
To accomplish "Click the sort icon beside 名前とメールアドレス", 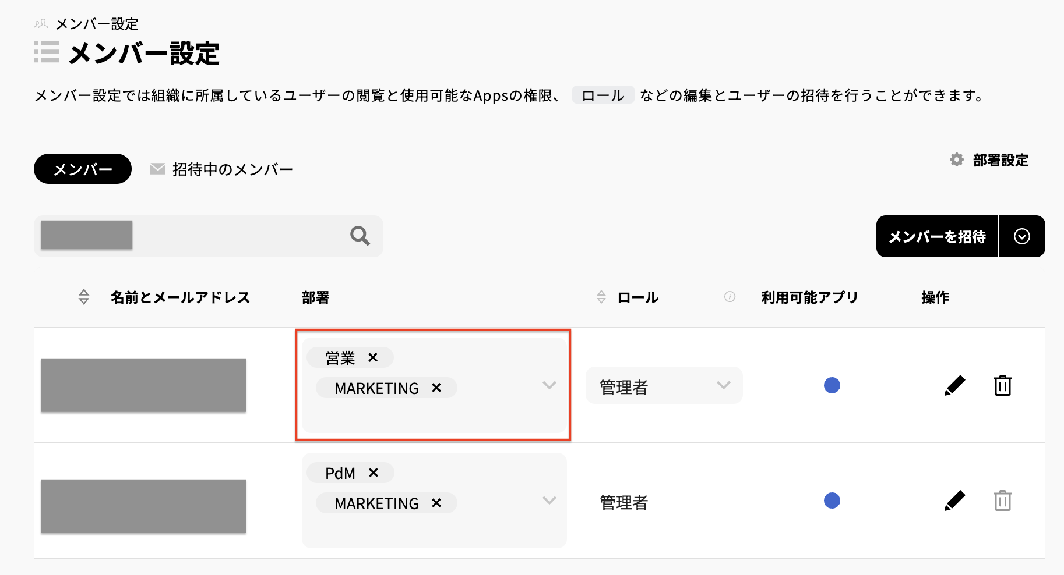I will pos(83,297).
